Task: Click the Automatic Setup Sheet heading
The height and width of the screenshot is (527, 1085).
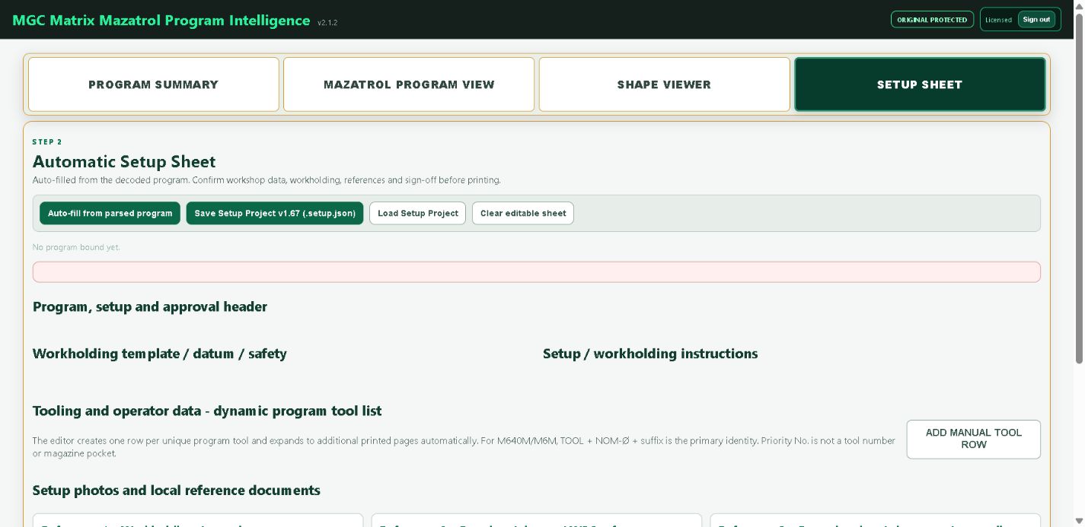Action: click(124, 161)
